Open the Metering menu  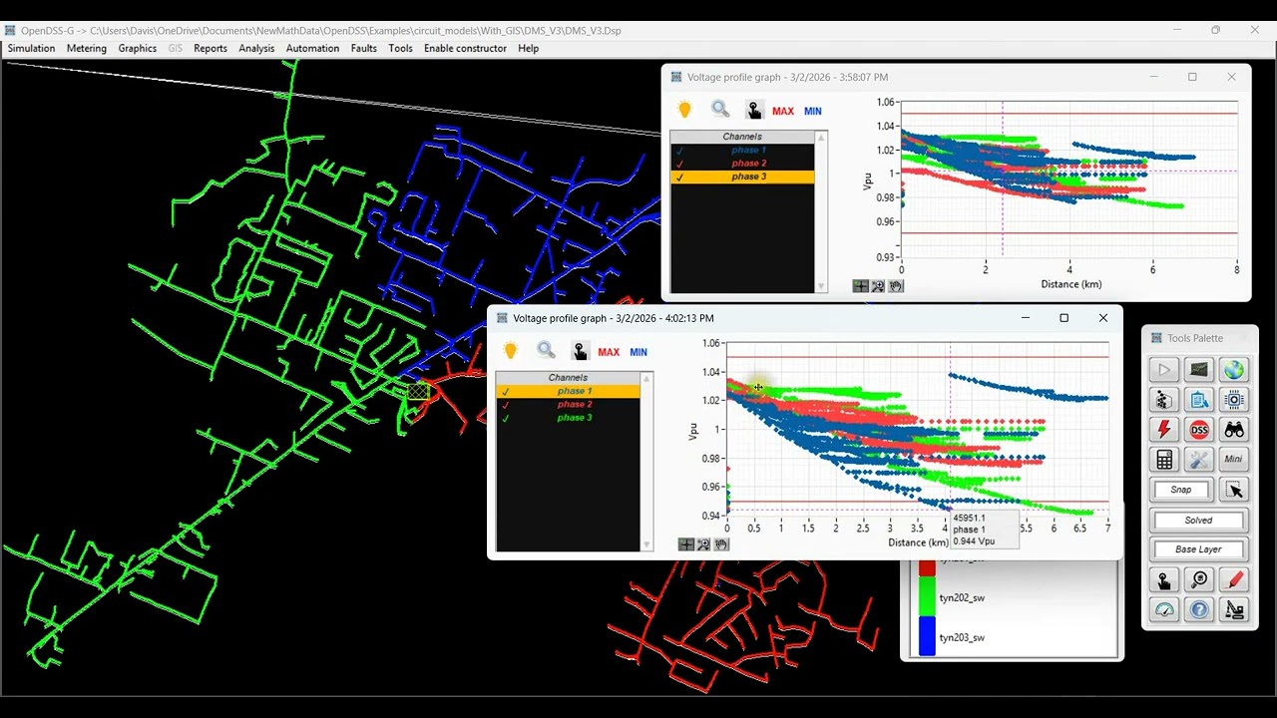(x=87, y=48)
